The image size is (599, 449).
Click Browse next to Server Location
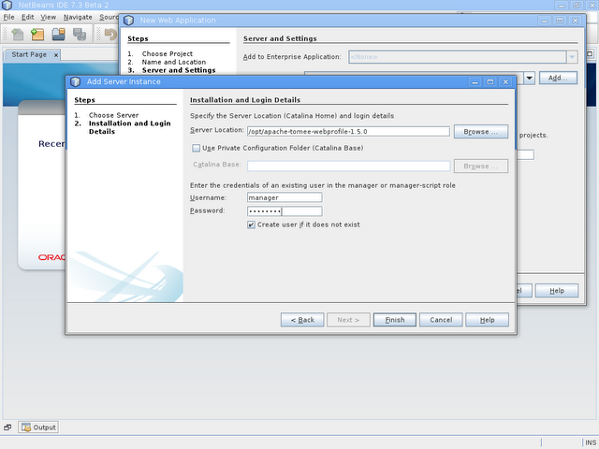pos(481,132)
